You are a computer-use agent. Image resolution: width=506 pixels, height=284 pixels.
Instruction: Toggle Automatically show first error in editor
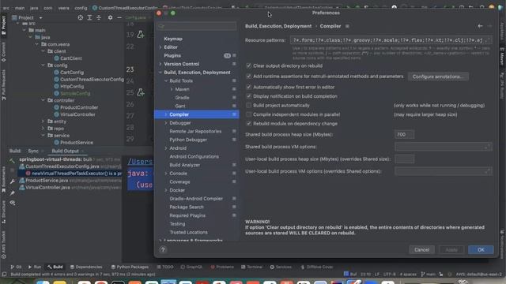[249, 87]
